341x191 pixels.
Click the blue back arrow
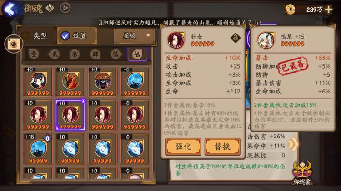coord(10,9)
